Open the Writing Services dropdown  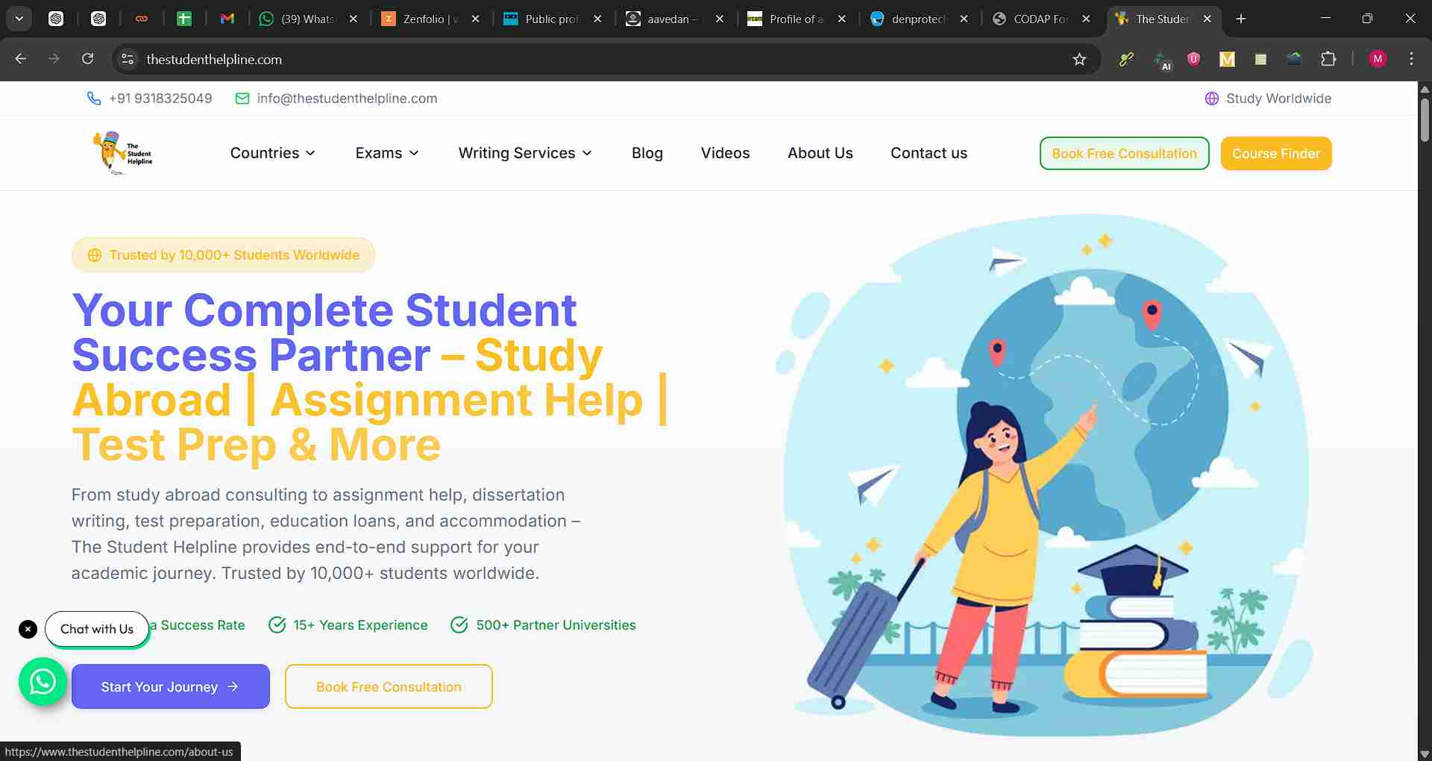tap(525, 153)
